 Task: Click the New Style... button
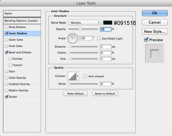(x=155, y=32)
